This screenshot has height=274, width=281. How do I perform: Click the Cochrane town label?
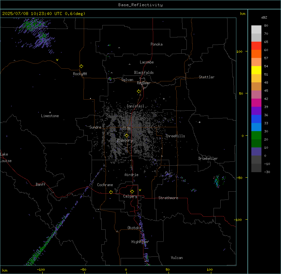pyautogui.click(x=105, y=185)
